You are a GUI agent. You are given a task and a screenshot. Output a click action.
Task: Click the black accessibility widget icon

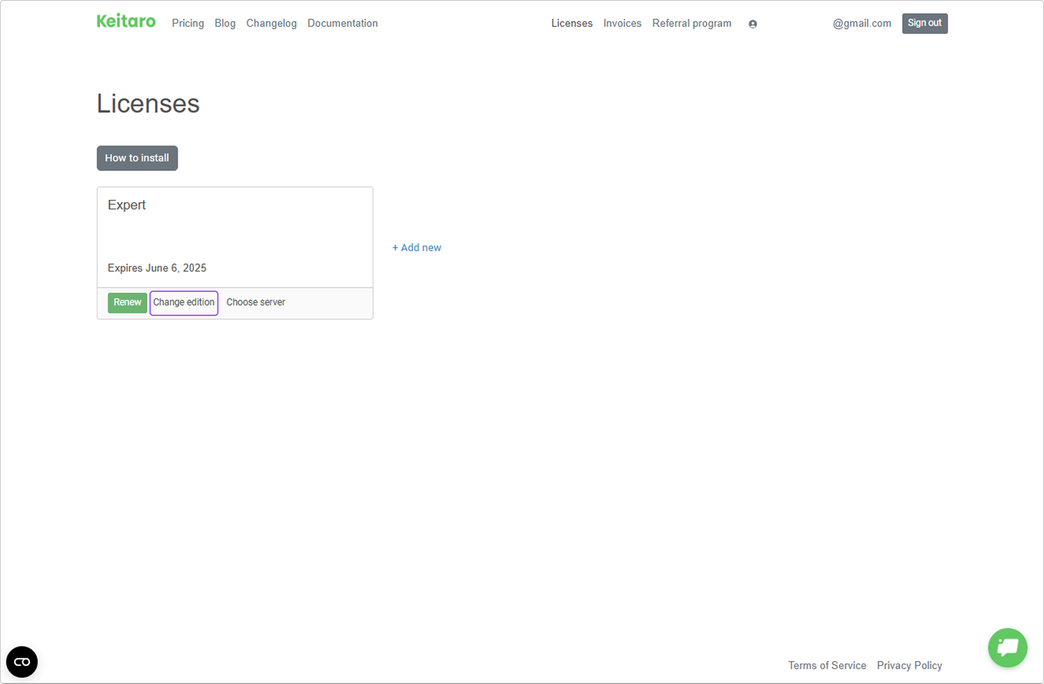22,662
